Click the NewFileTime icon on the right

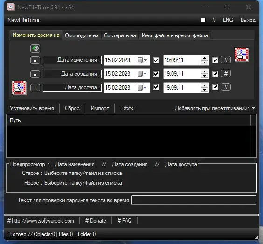pyautogui.click(x=242, y=55)
